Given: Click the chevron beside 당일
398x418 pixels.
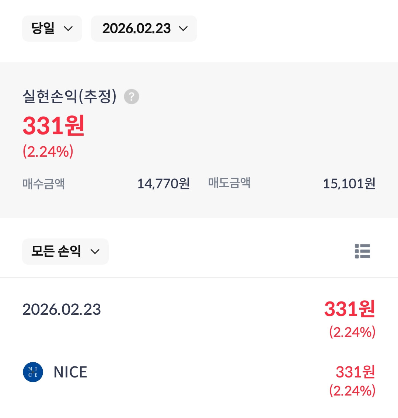Looking at the screenshot, I should tap(68, 29).
